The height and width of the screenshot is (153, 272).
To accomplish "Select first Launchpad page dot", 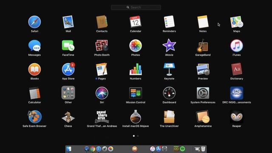I will 134,136.
